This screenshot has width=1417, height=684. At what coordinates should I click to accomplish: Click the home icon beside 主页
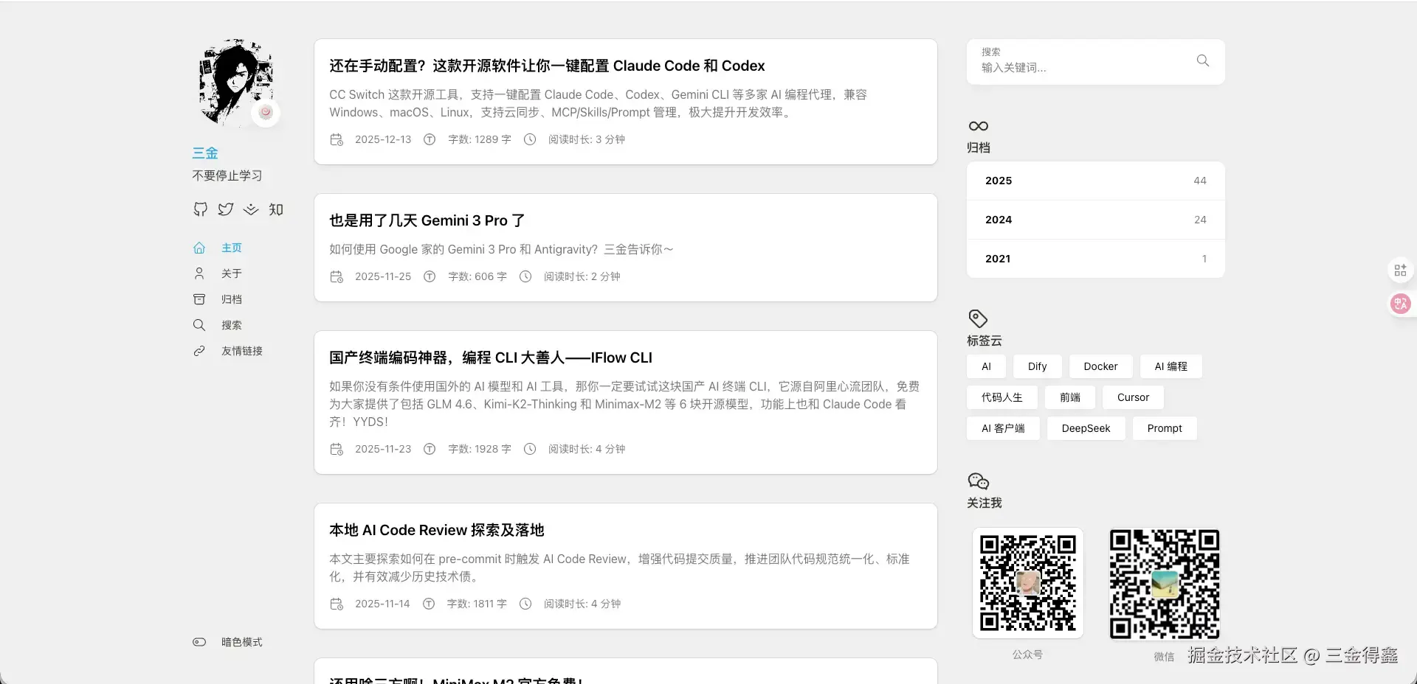pos(199,248)
